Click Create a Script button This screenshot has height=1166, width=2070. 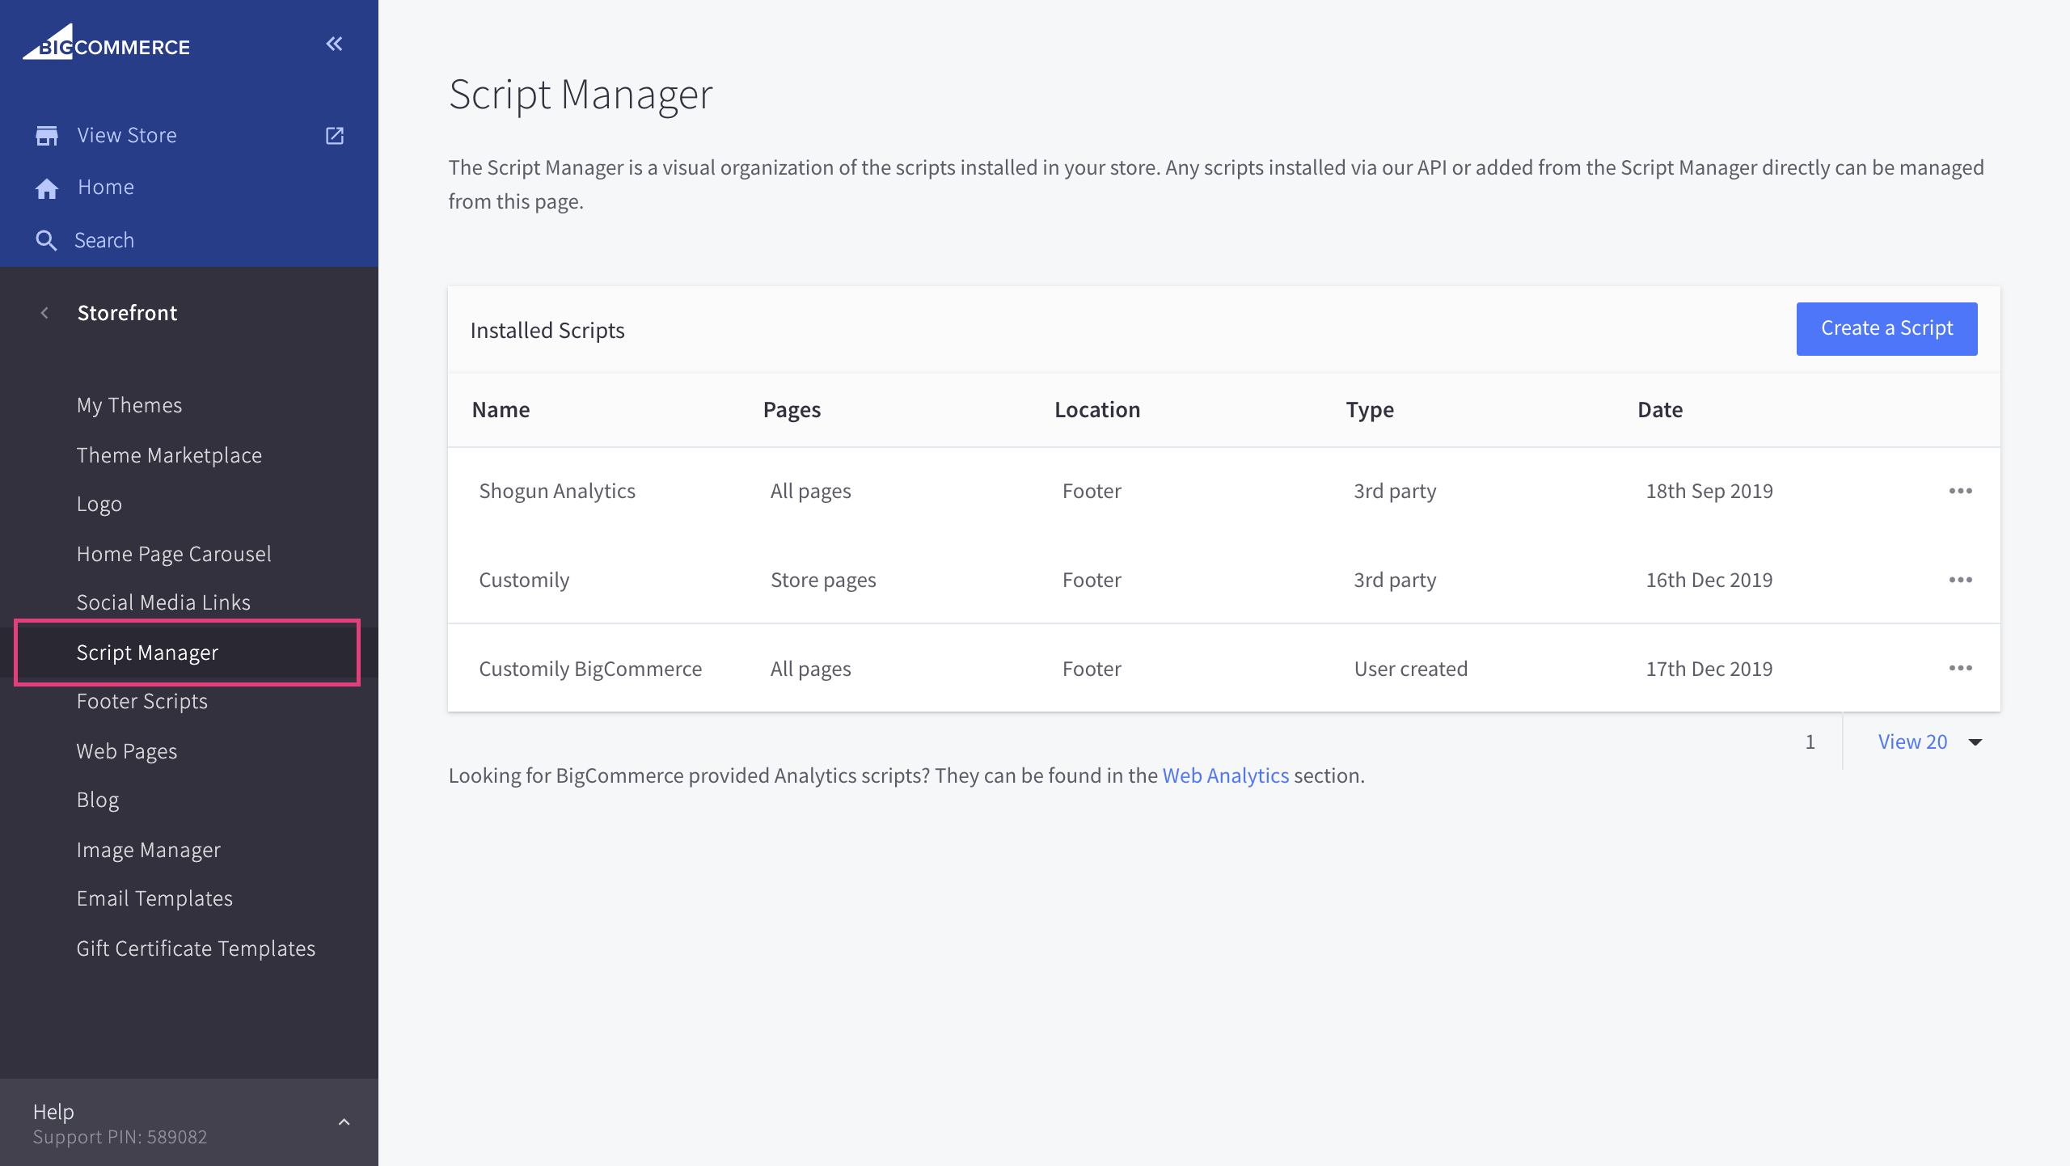coord(1886,328)
